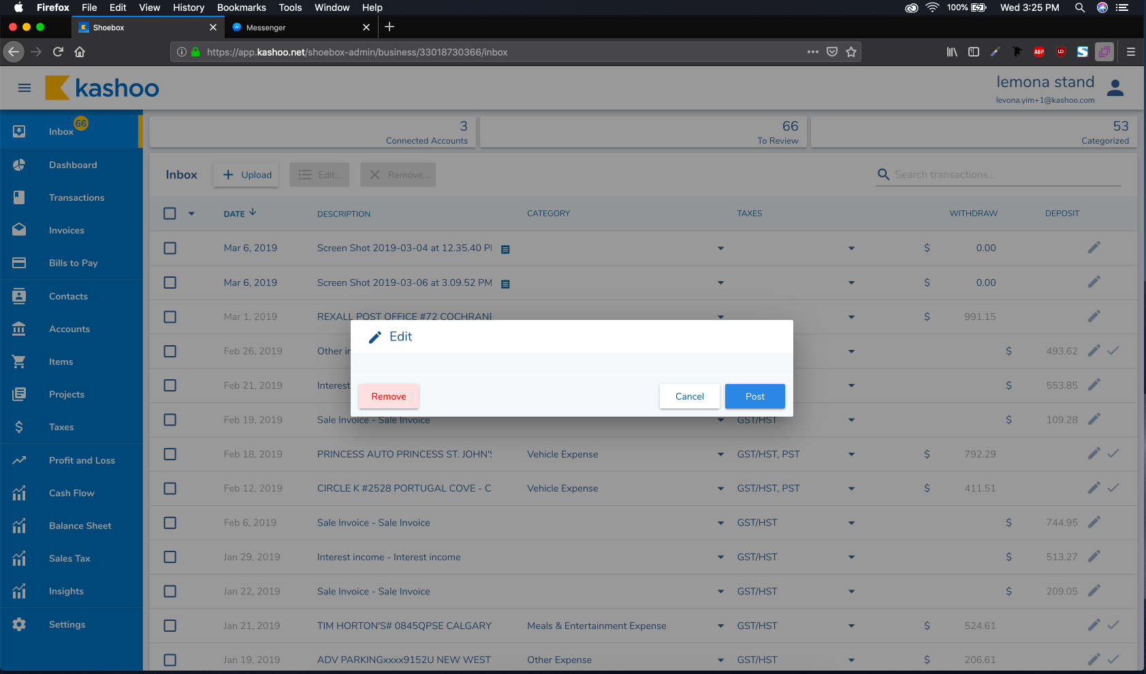Click pencil edit icon for REXALL POST OFFICE row
Viewport: 1146px width, 674px height.
(x=1094, y=317)
